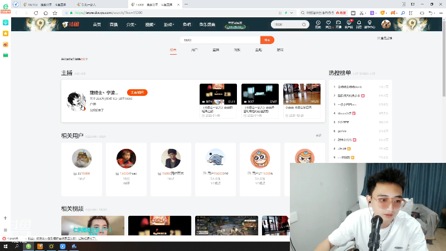Screen dimensions: 446x251
Task: Open the cat-avatar user card 2215000
Action: tap(81, 170)
